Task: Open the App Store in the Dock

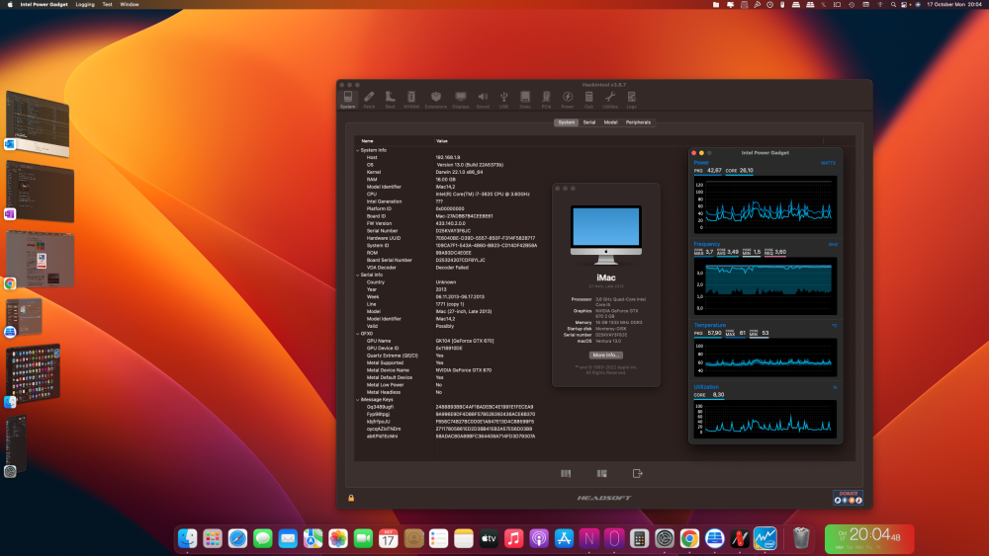Action: point(564,538)
